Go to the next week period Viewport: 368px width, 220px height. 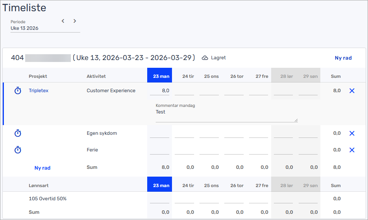(75, 21)
